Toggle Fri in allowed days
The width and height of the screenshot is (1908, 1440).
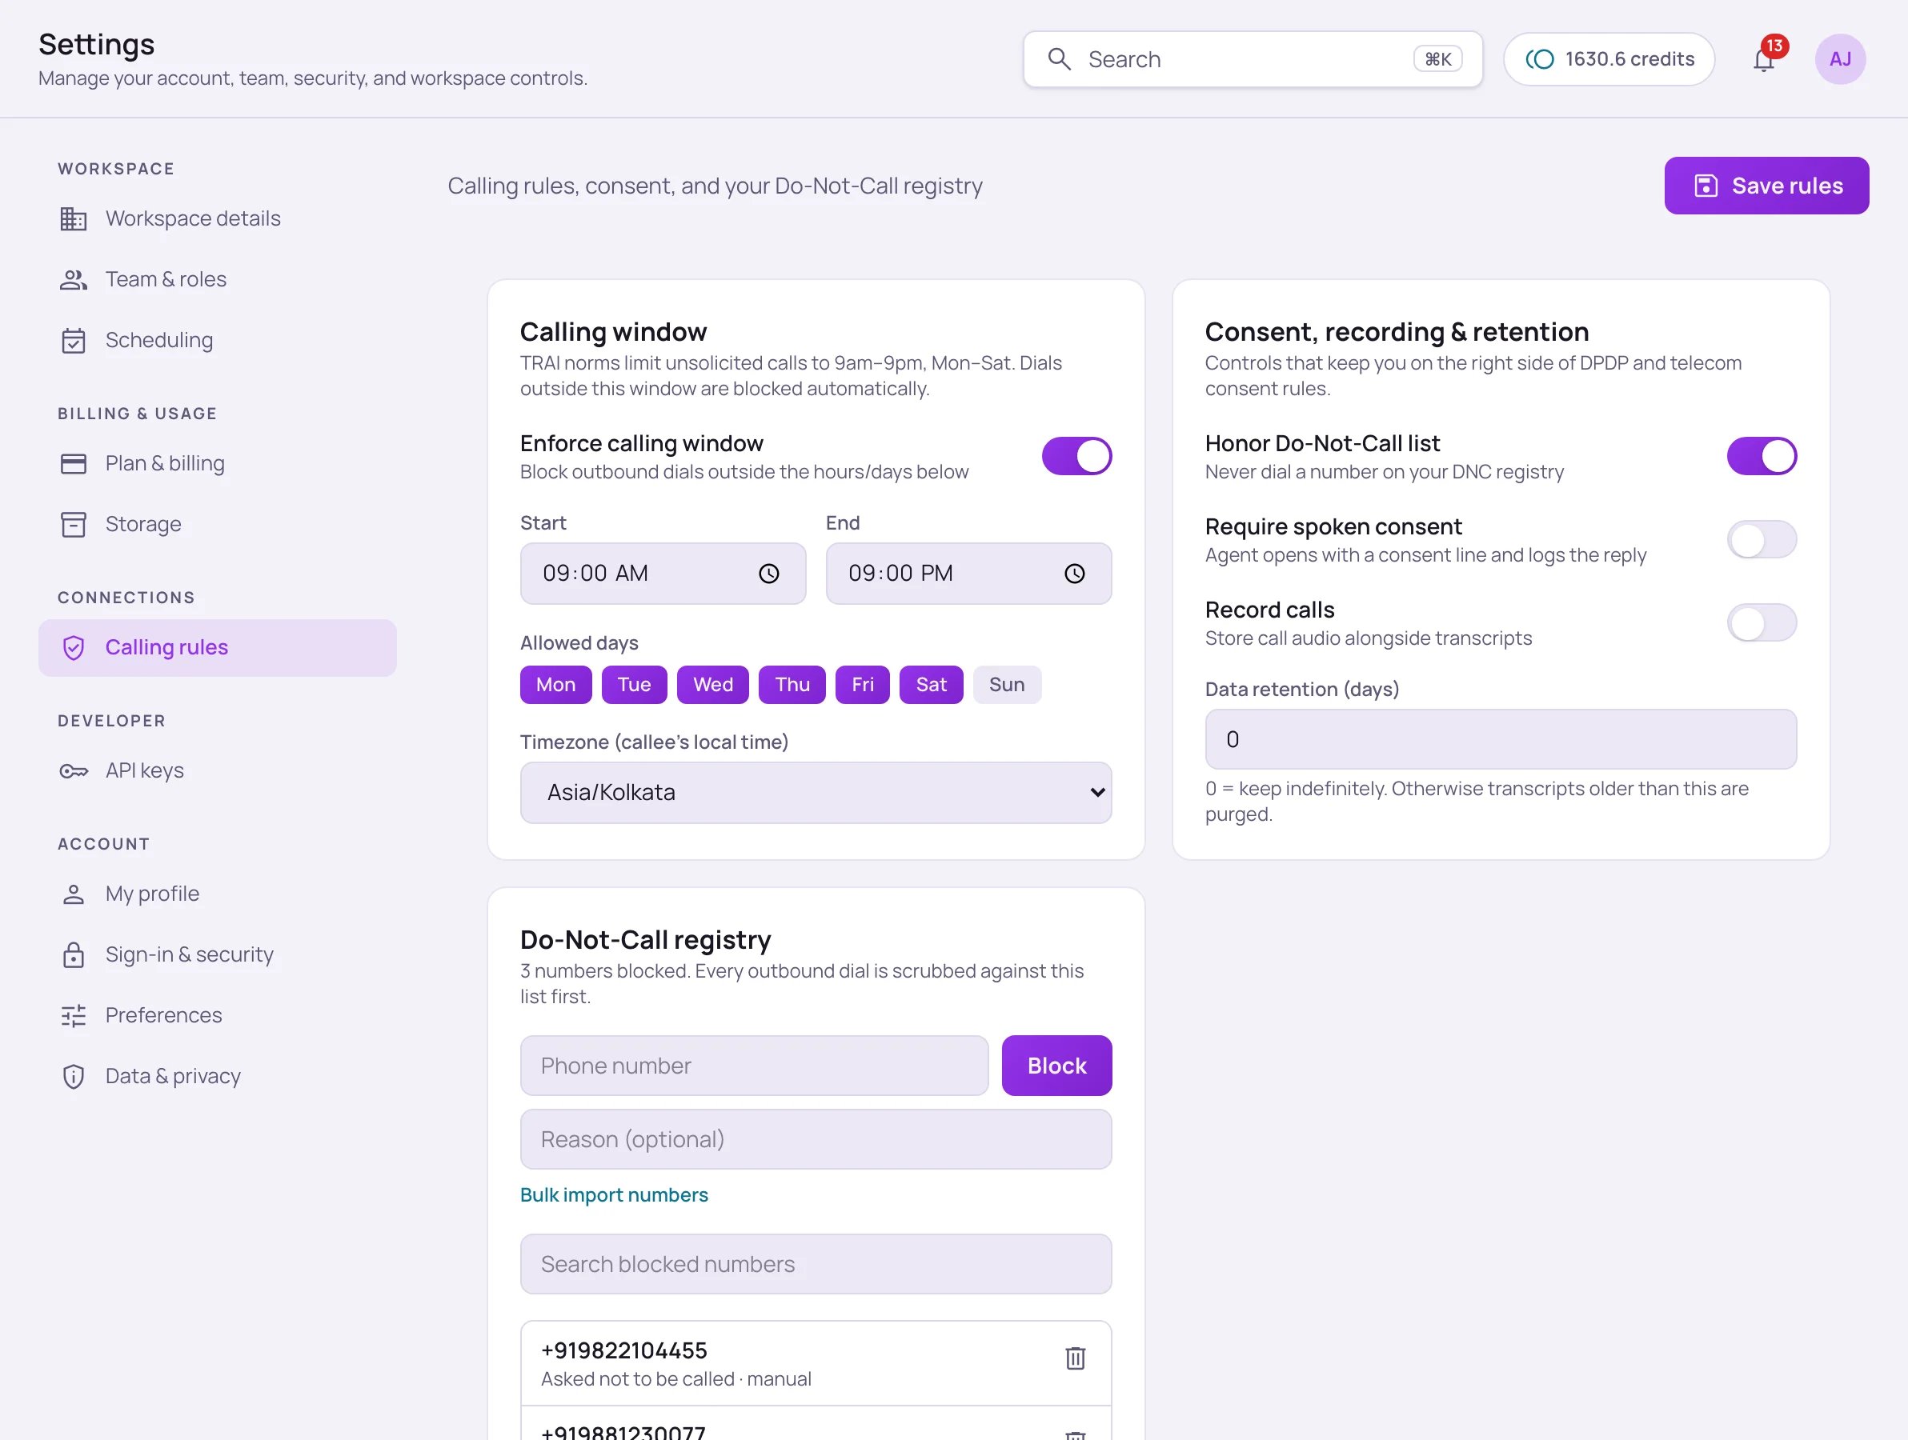862,685
